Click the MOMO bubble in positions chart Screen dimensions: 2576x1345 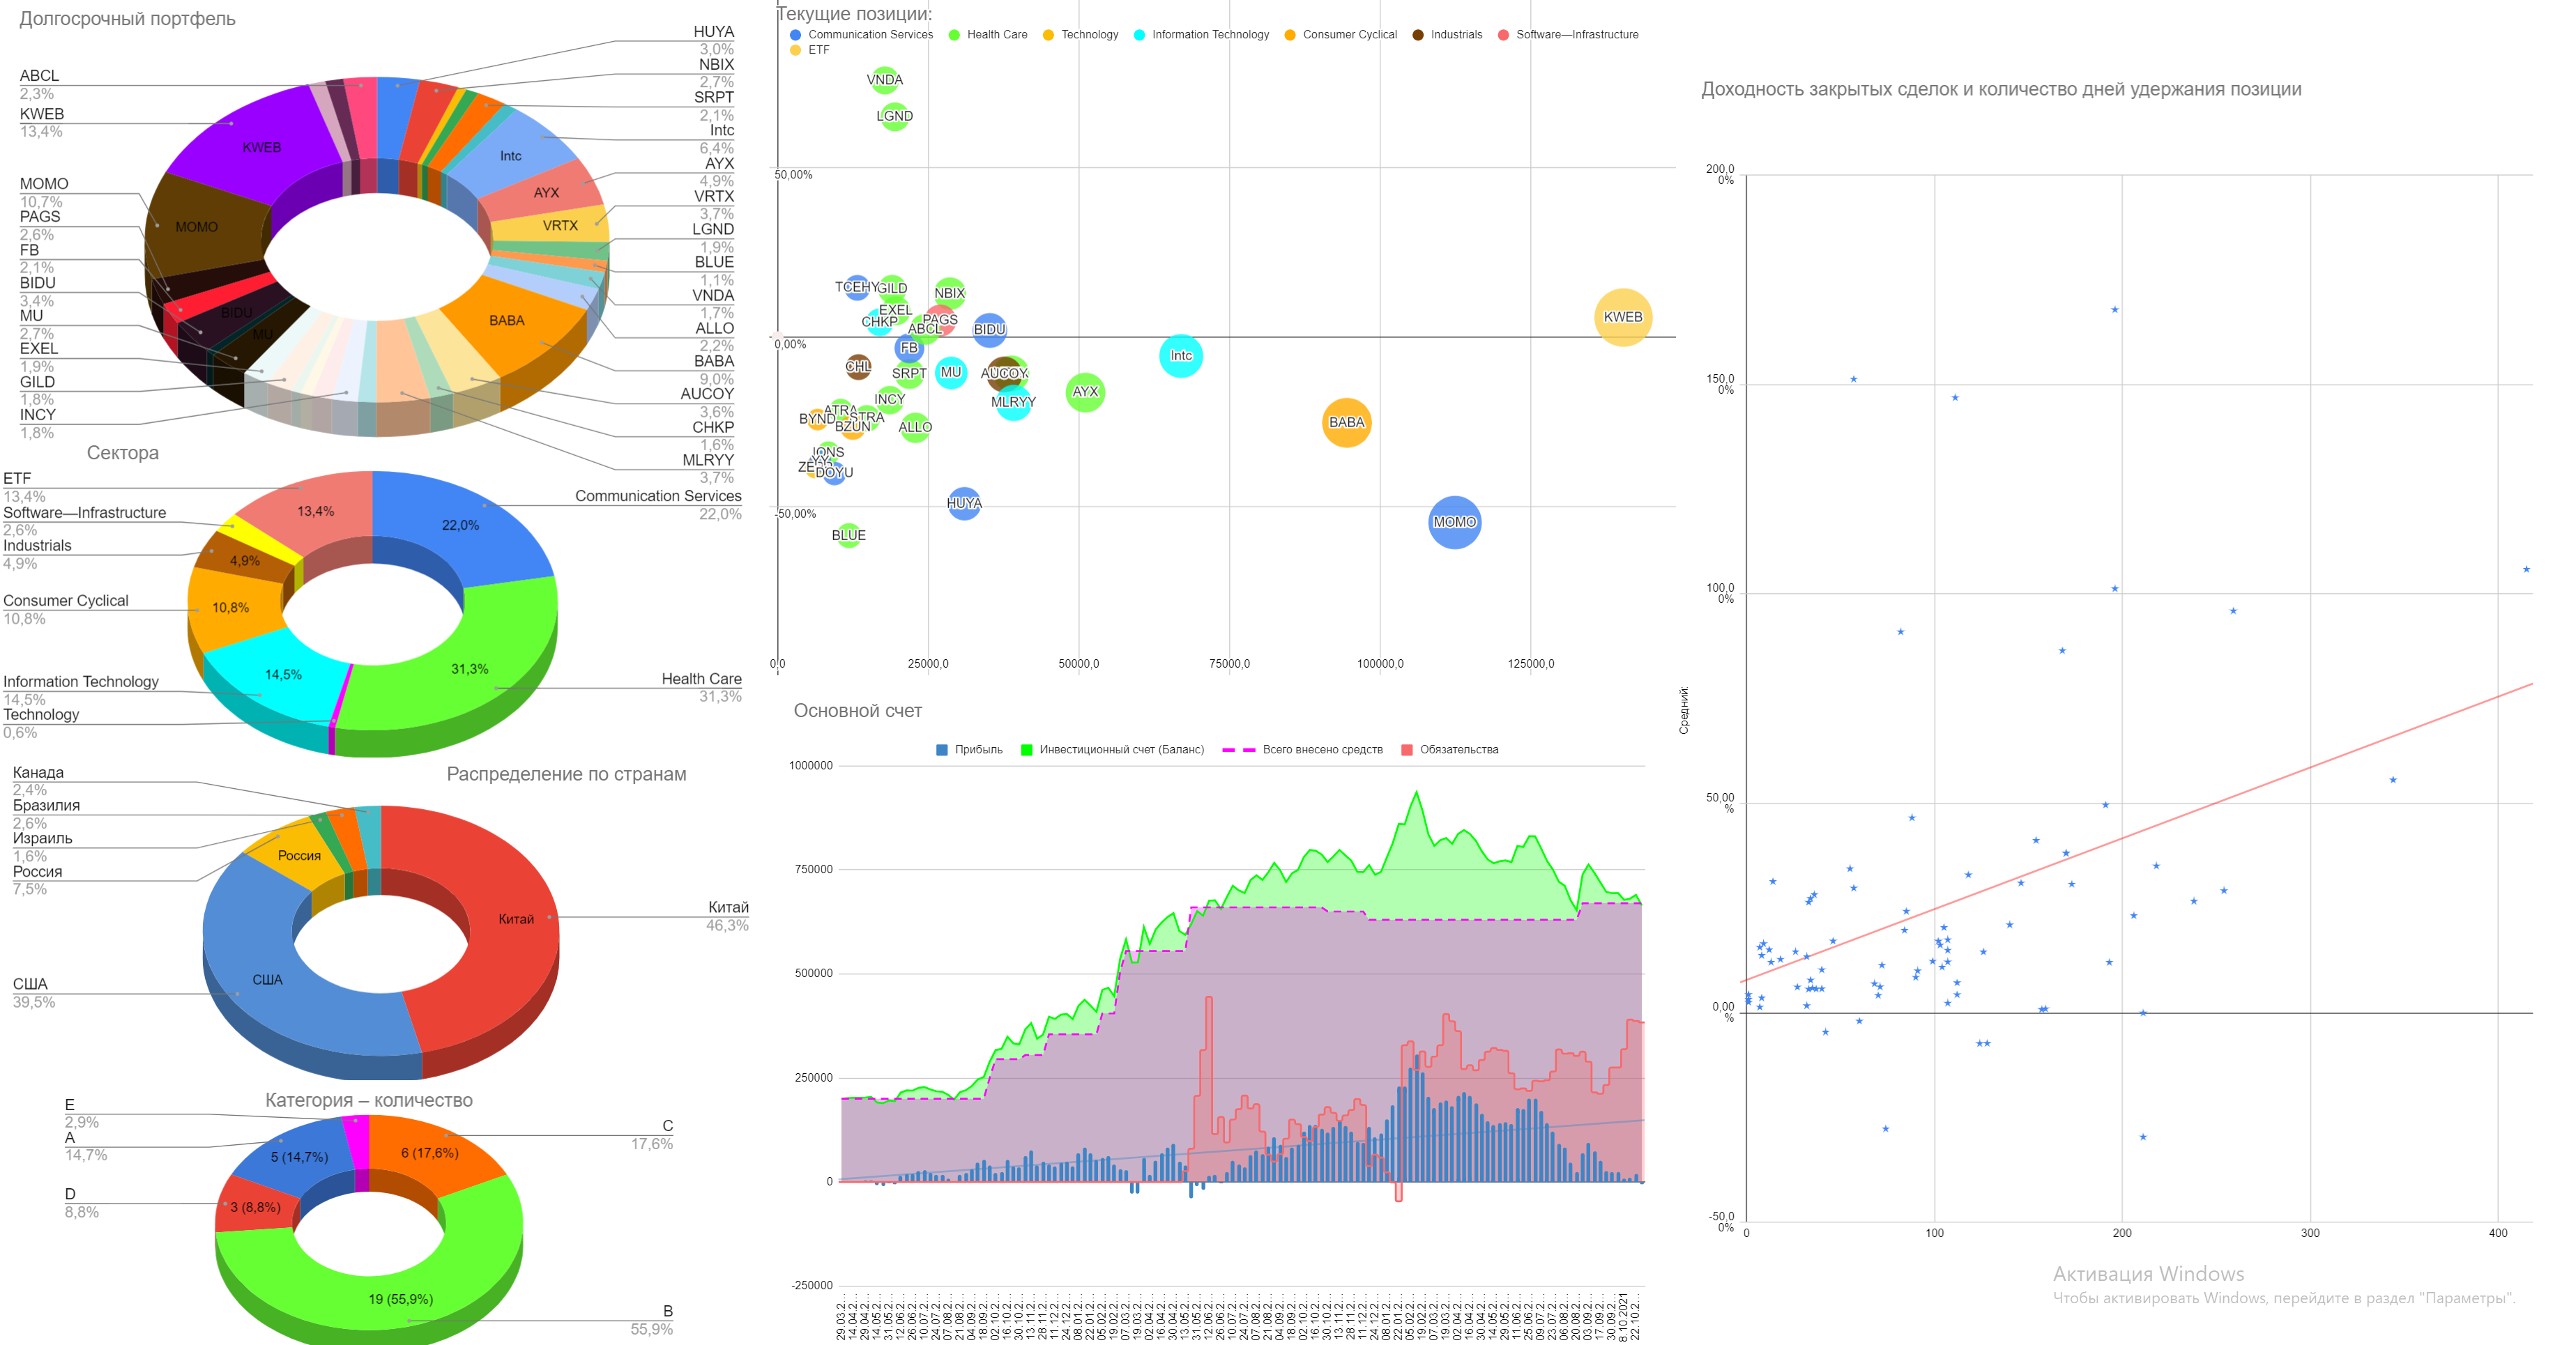(x=1454, y=523)
